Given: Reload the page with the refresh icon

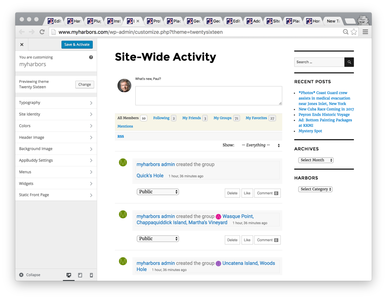Looking at the screenshot, I should pos(42,32).
